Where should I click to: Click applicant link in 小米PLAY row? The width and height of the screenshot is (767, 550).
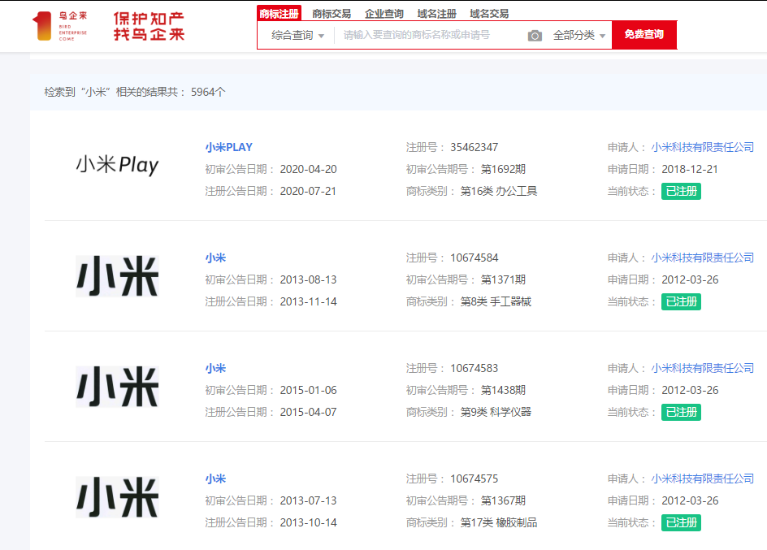coord(703,147)
